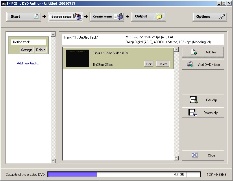Edit the Untitled track1 name field
This screenshot has height=181, width=233.
click(x=28, y=42)
